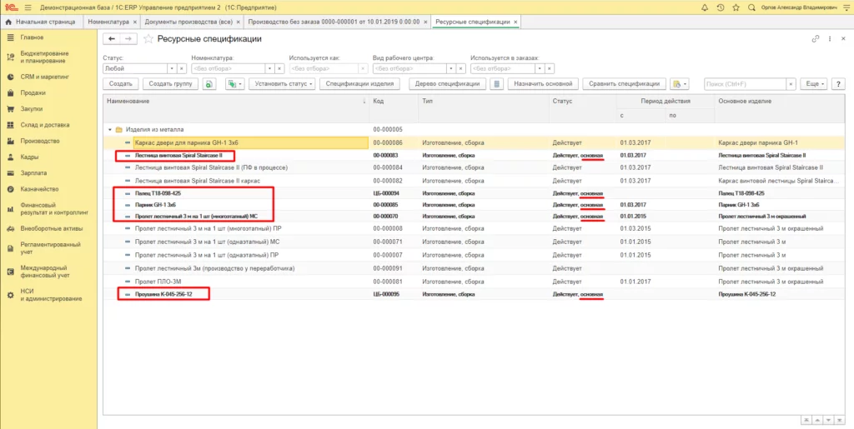
Task: Click the back navigation arrow
Action: (x=112, y=38)
